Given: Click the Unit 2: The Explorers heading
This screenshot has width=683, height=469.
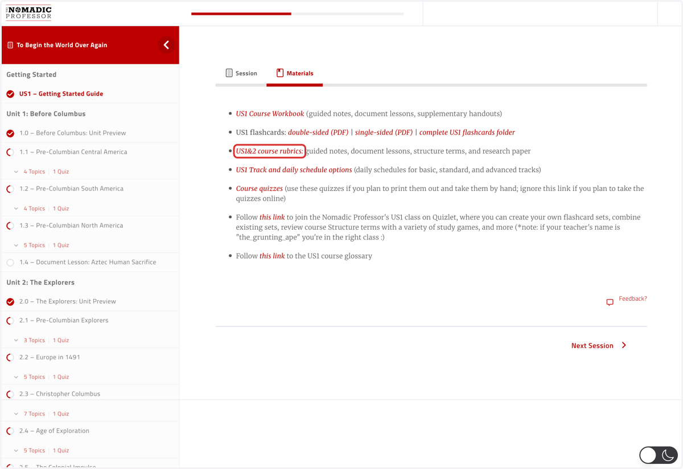Looking at the screenshot, I should pyautogui.click(x=40, y=282).
